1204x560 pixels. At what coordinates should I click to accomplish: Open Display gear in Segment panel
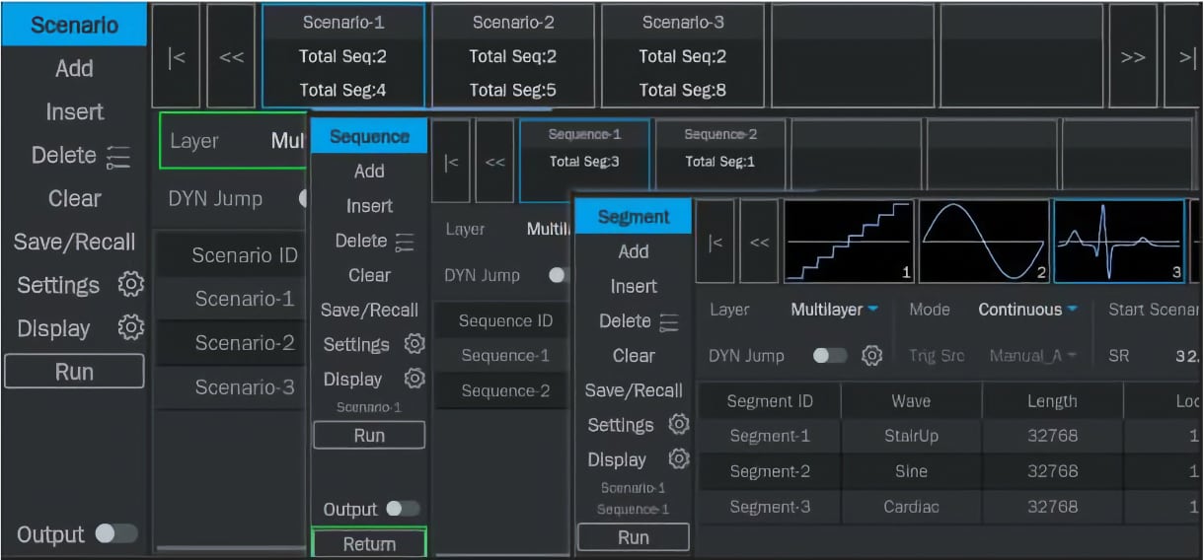coord(678,459)
